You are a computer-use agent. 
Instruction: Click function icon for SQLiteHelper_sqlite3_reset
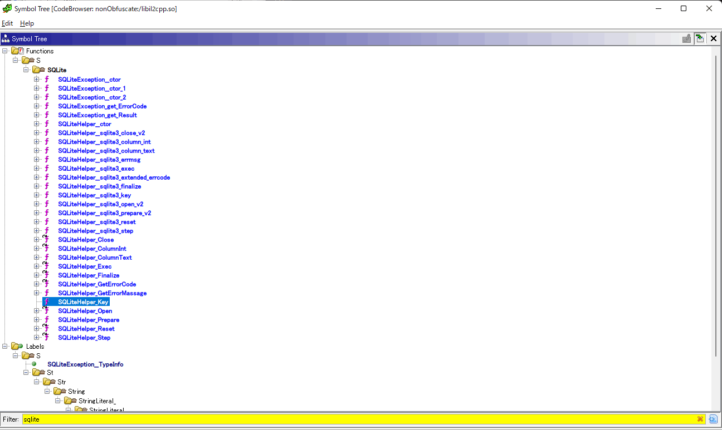(x=47, y=222)
